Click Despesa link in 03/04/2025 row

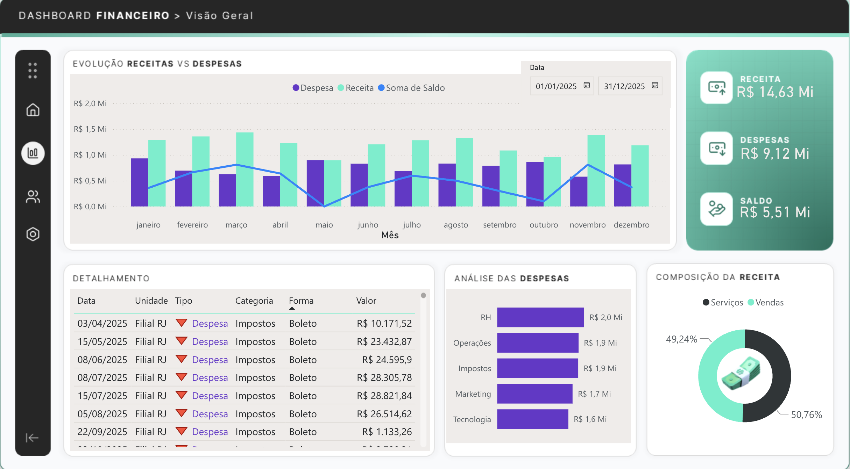click(210, 323)
